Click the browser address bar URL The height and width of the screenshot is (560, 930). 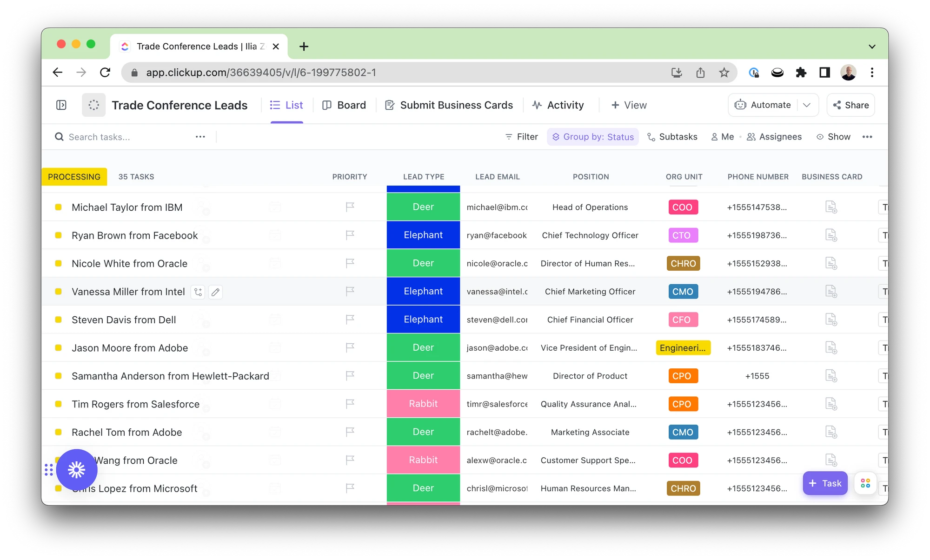[x=261, y=73]
